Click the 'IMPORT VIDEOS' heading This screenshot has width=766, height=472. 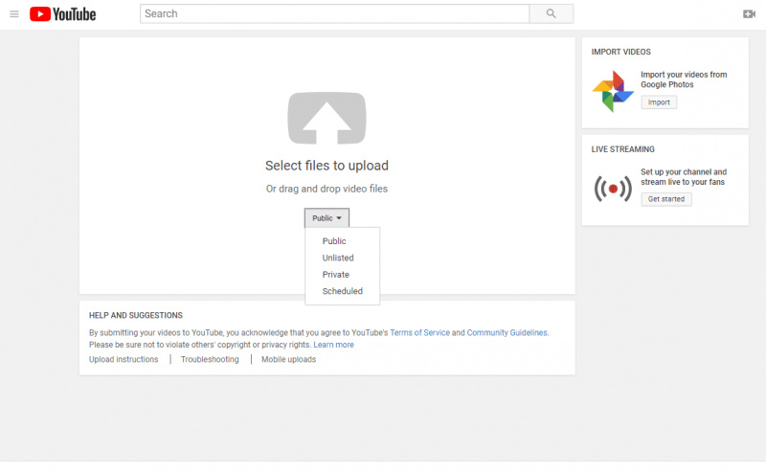pos(620,52)
